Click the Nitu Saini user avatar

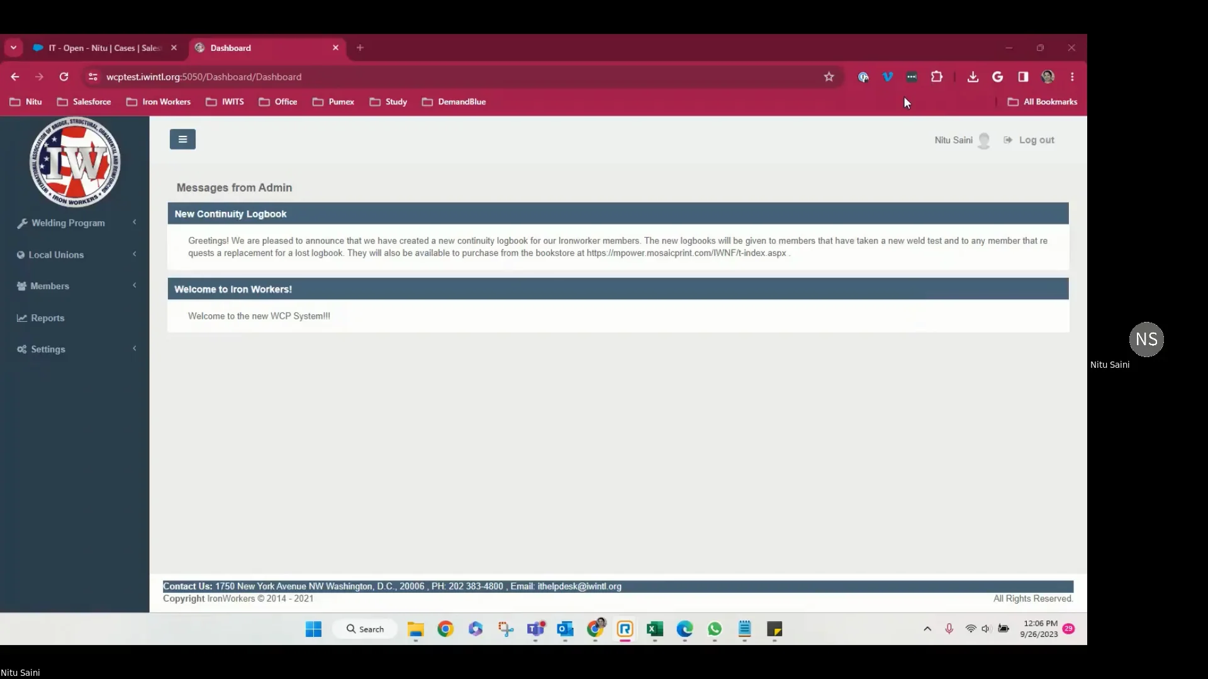point(984,141)
